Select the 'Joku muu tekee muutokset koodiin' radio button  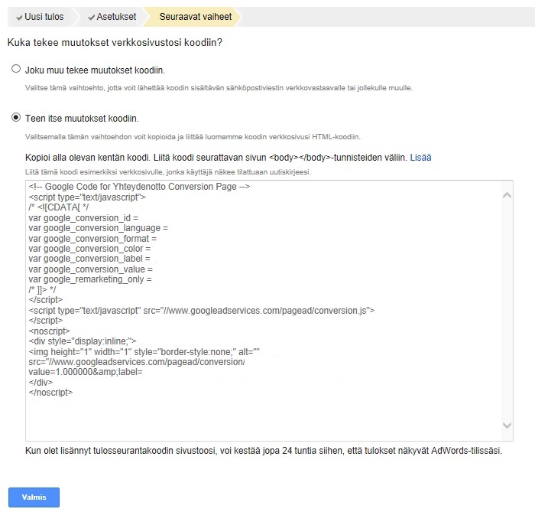[16, 69]
